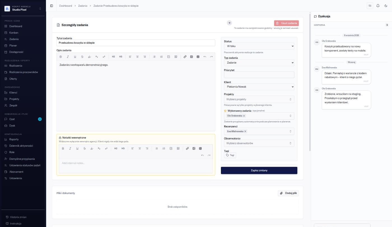Open Czat in the sidebar

[23, 119]
